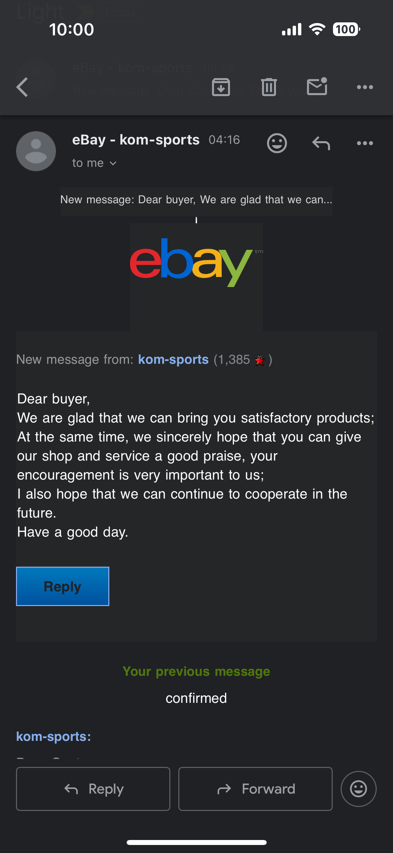Tap the kom-sports quoted message heading

point(54,737)
